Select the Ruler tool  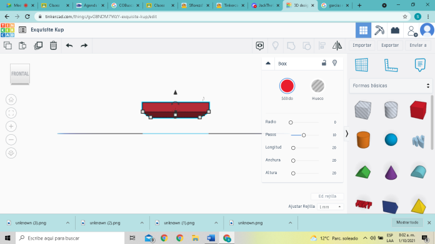click(391, 66)
